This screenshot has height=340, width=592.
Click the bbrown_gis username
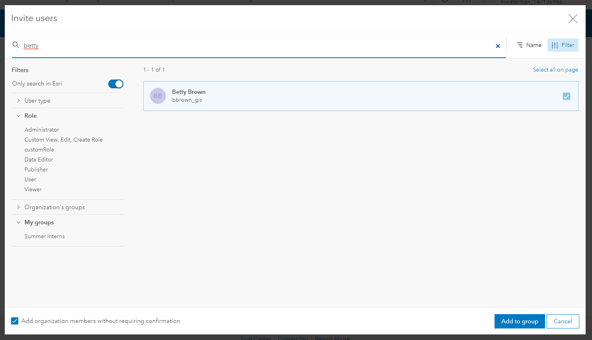pos(187,100)
